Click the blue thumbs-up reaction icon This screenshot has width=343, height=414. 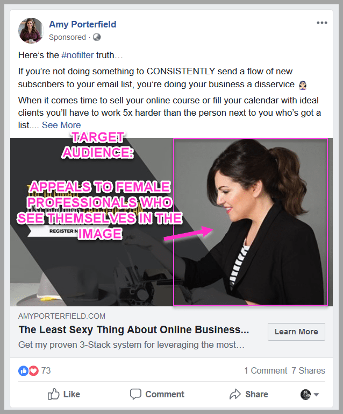pos(23,371)
